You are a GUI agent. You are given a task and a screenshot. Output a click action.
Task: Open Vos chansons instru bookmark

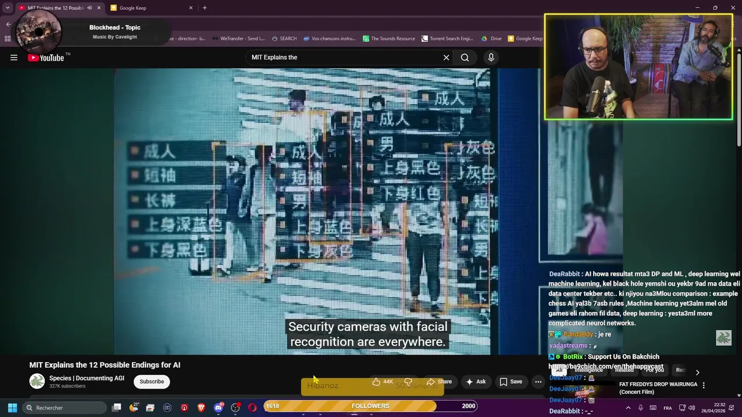329,39
